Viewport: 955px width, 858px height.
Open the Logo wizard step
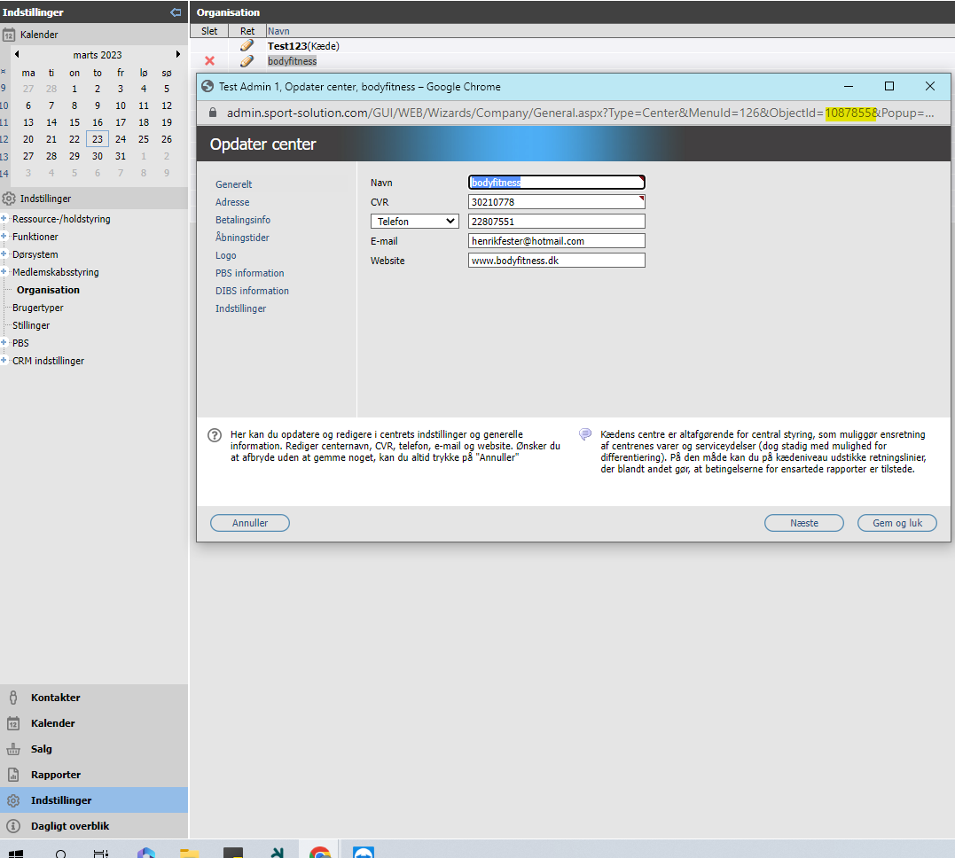225,255
